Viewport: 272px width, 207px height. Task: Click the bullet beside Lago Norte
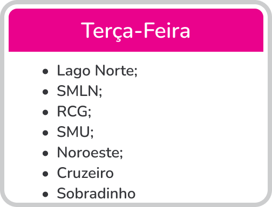point(45,72)
